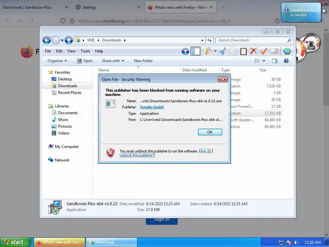Image resolution: width=329 pixels, height=247 pixels.
Task: Open the Tonalio GmbH publisher link
Action: point(152,107)
